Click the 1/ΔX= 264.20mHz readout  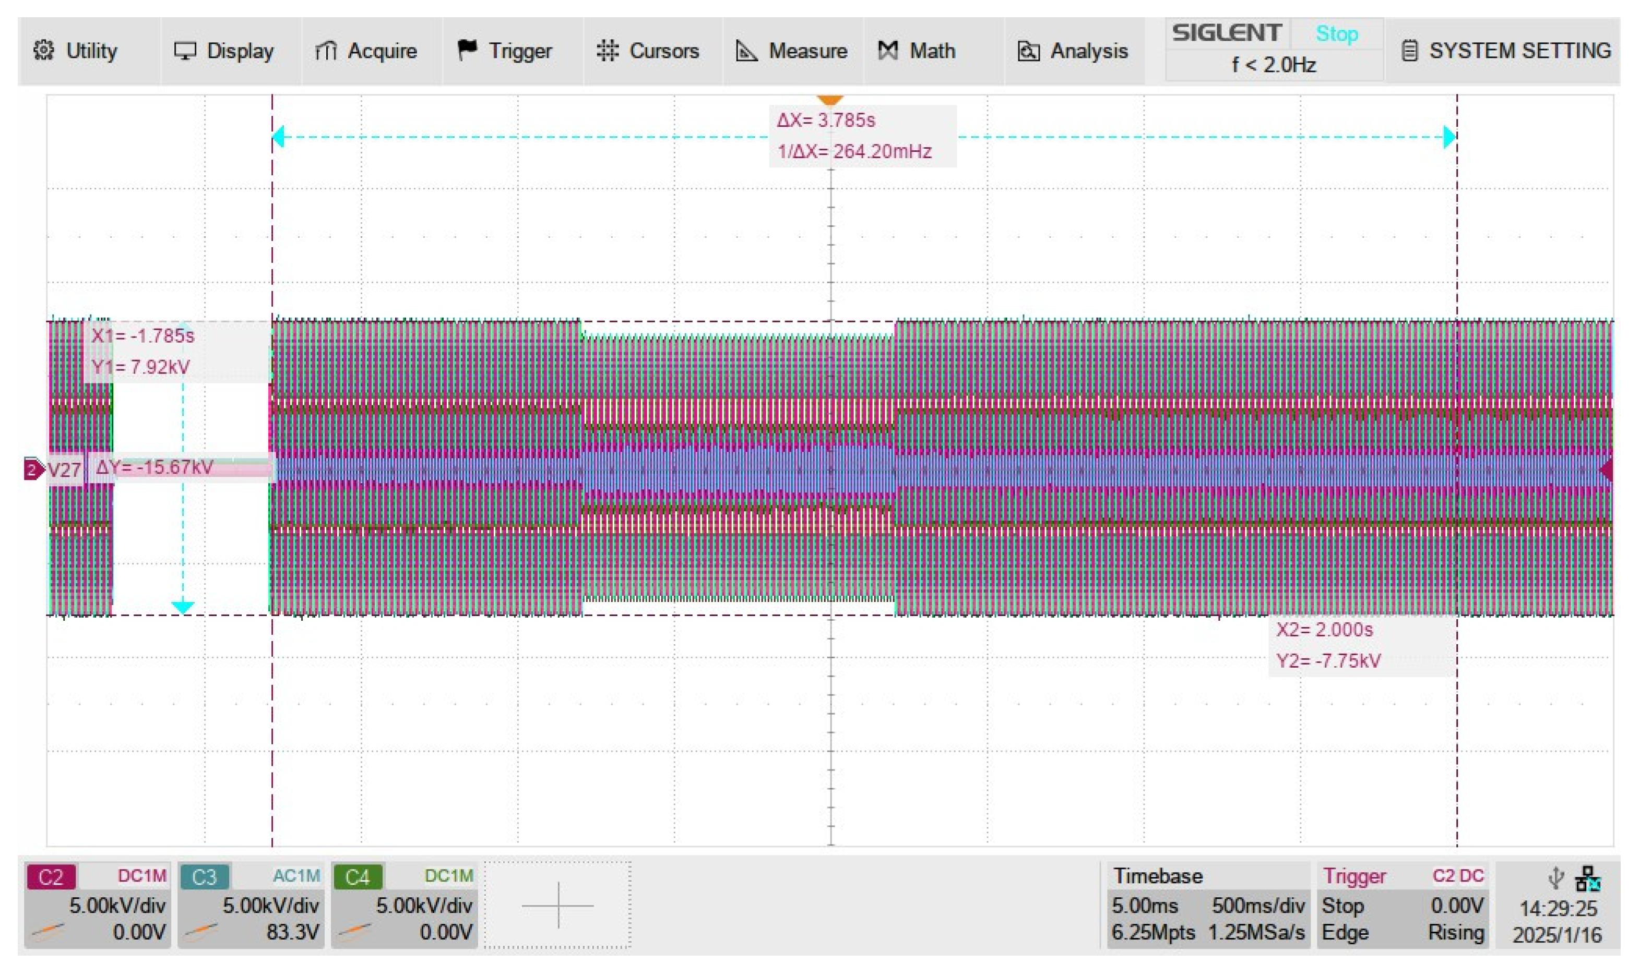point(854,151)
